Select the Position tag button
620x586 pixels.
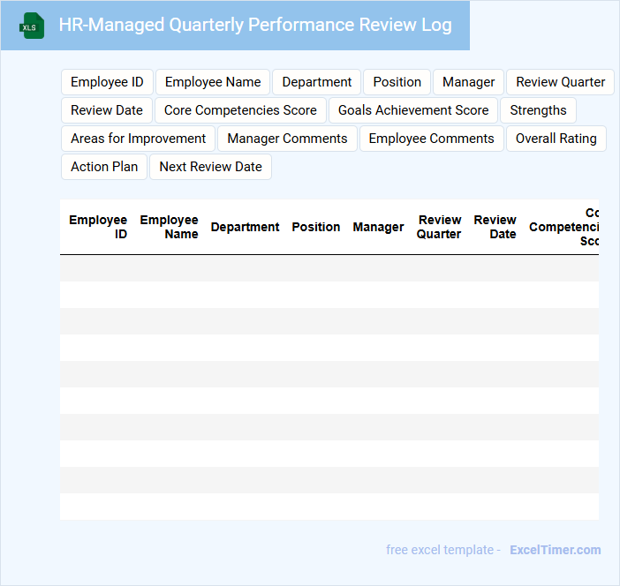397,82
